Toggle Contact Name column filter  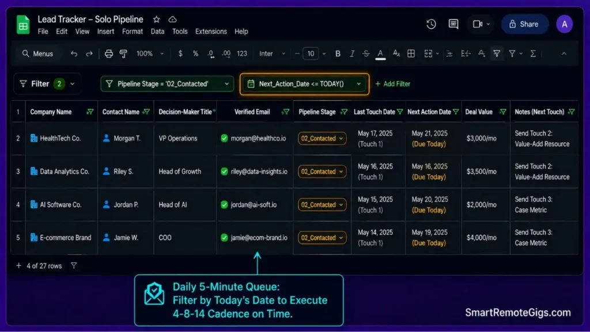(x=146, y=112)
